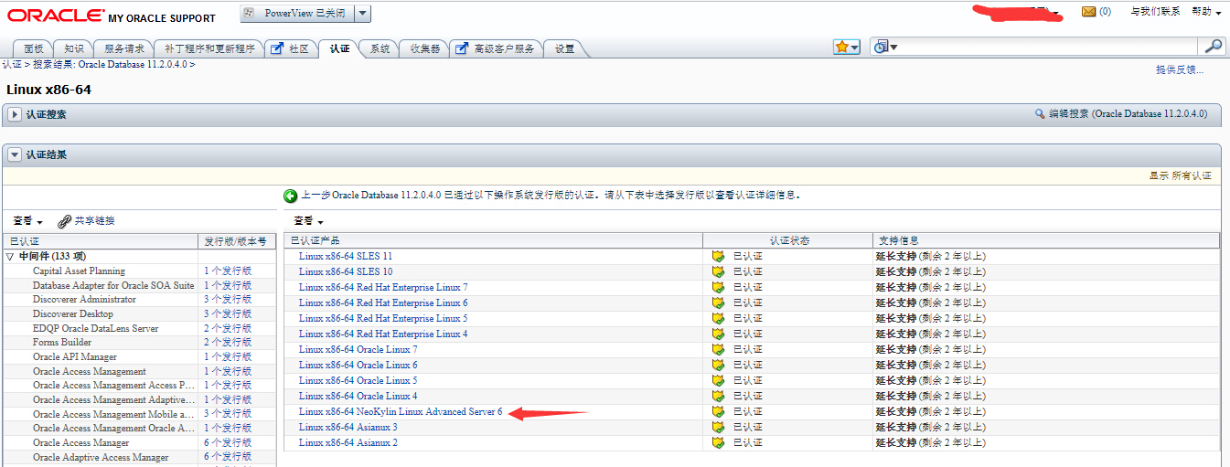Image resolution: width=1230 pixels, height=467 pixels.
Task: Switch to the 设置 tab
Action: coord(565,48)
